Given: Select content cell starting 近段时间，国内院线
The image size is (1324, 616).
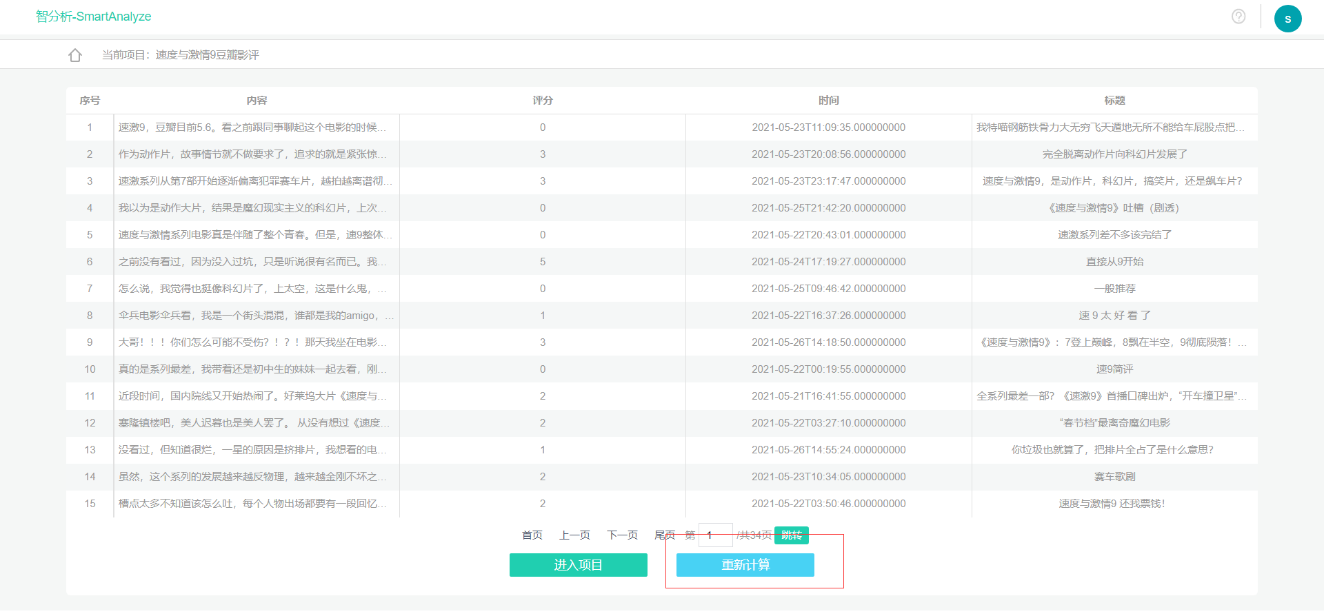Looking at the screenshot, I should 257,396.
